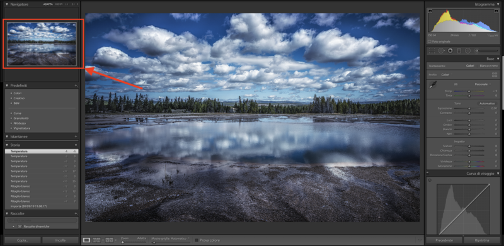Open the profile browser grid icon

pos(495,74)
